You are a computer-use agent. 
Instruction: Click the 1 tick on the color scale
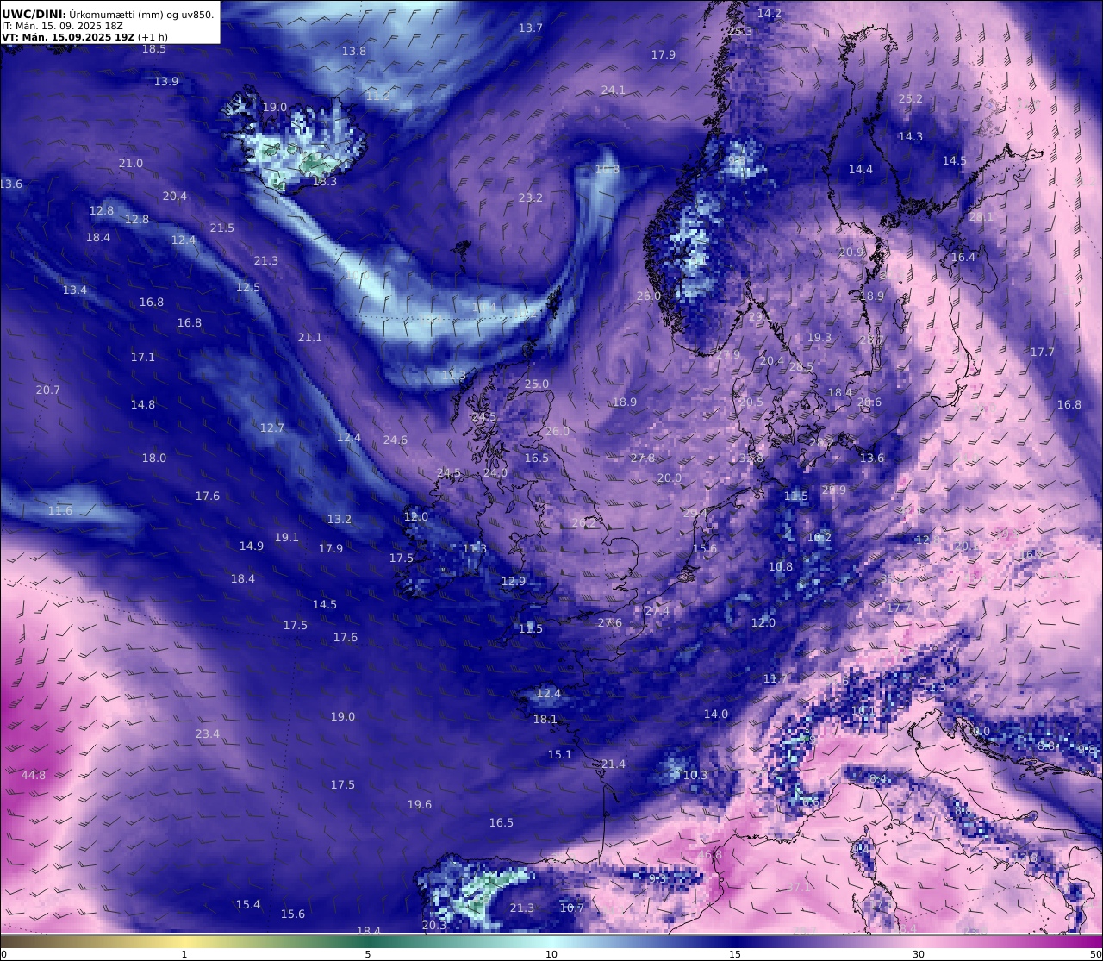tap(184, 954)
